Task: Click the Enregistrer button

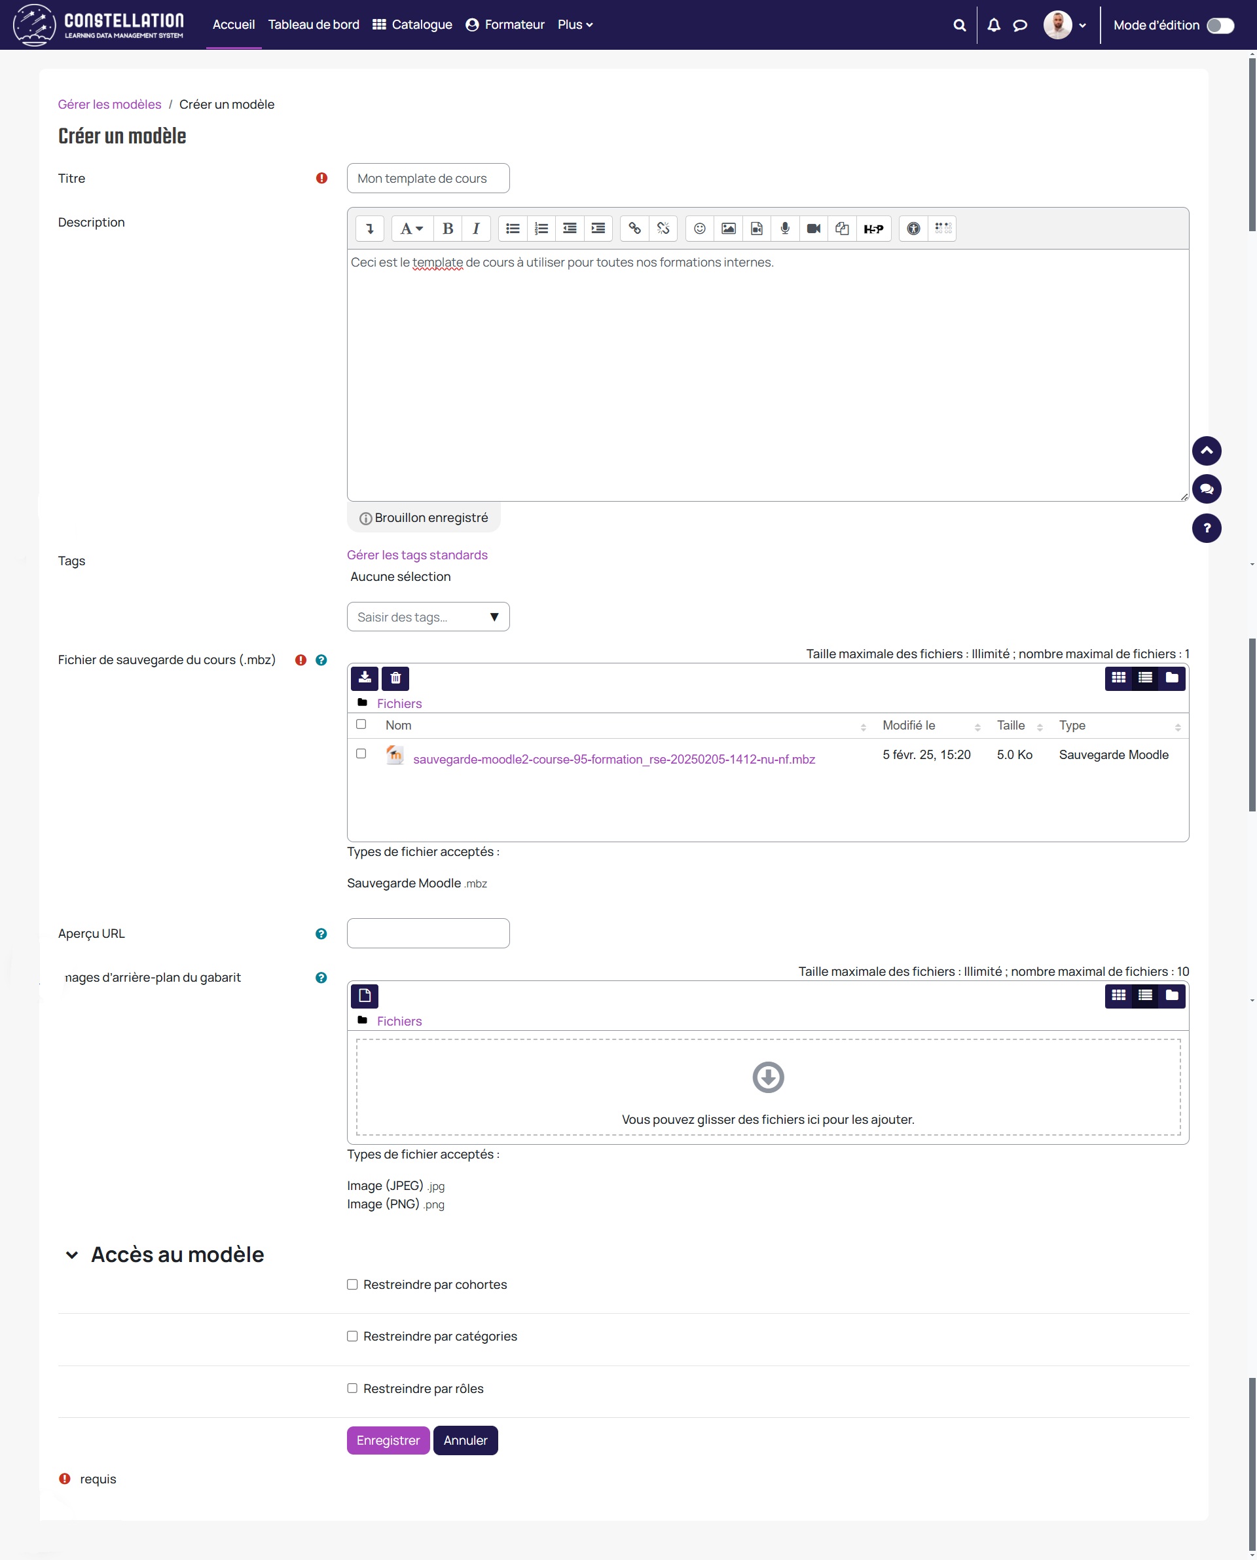Action: 388,1441
